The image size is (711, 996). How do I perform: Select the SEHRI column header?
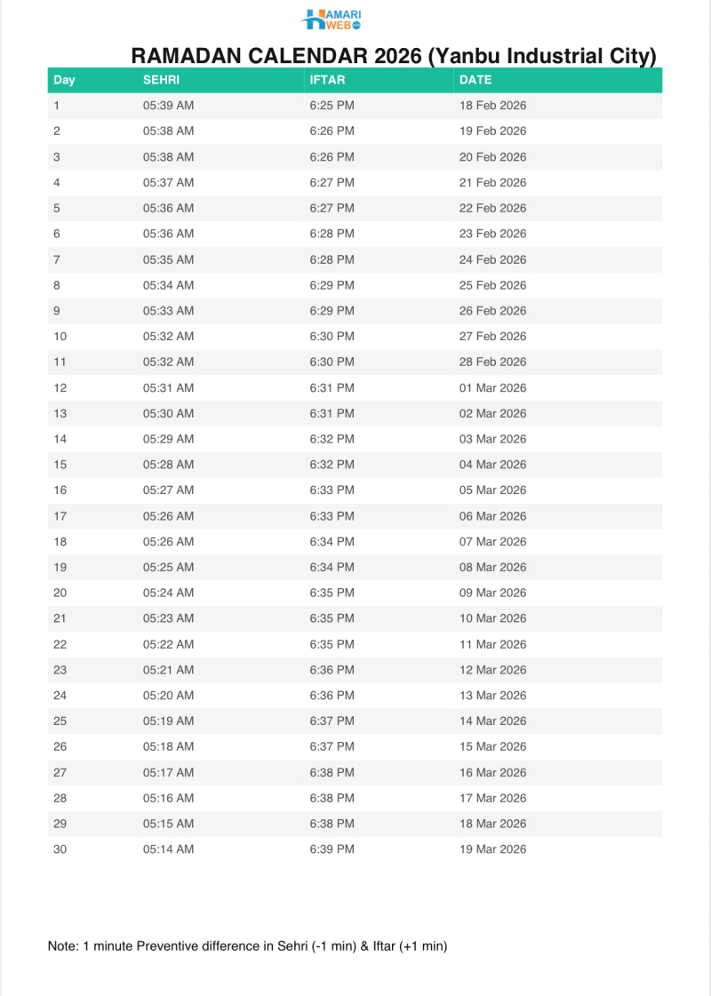(x=161, y=80)
